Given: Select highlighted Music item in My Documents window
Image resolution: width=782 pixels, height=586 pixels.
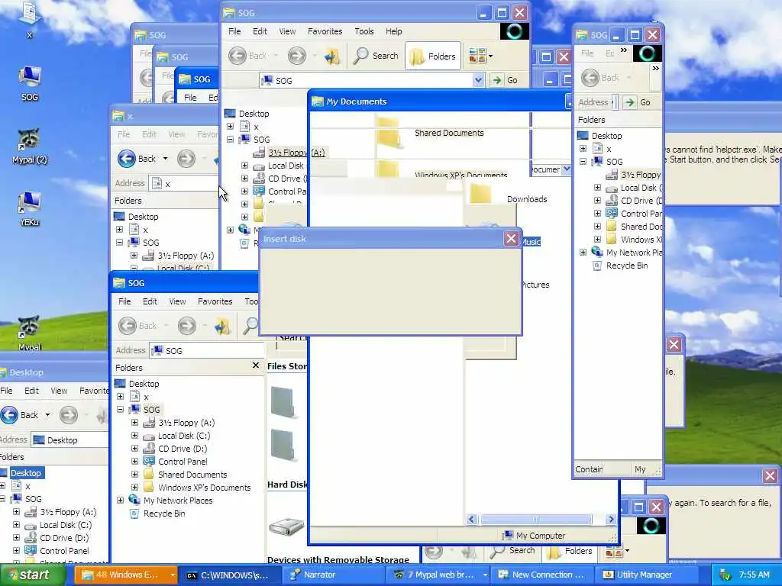Looking at the screenshot, I should [532, 242].
